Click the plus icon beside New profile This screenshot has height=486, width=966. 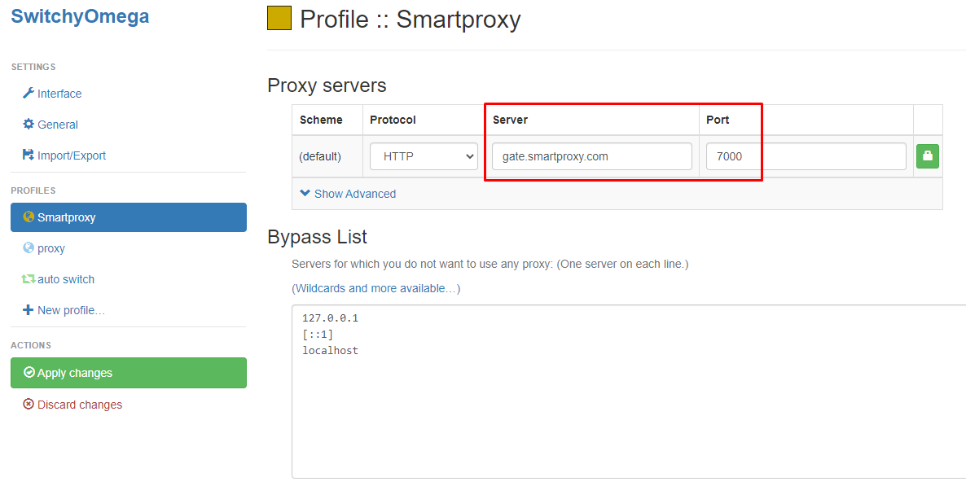pyautogui.click(x=28, y=310)
